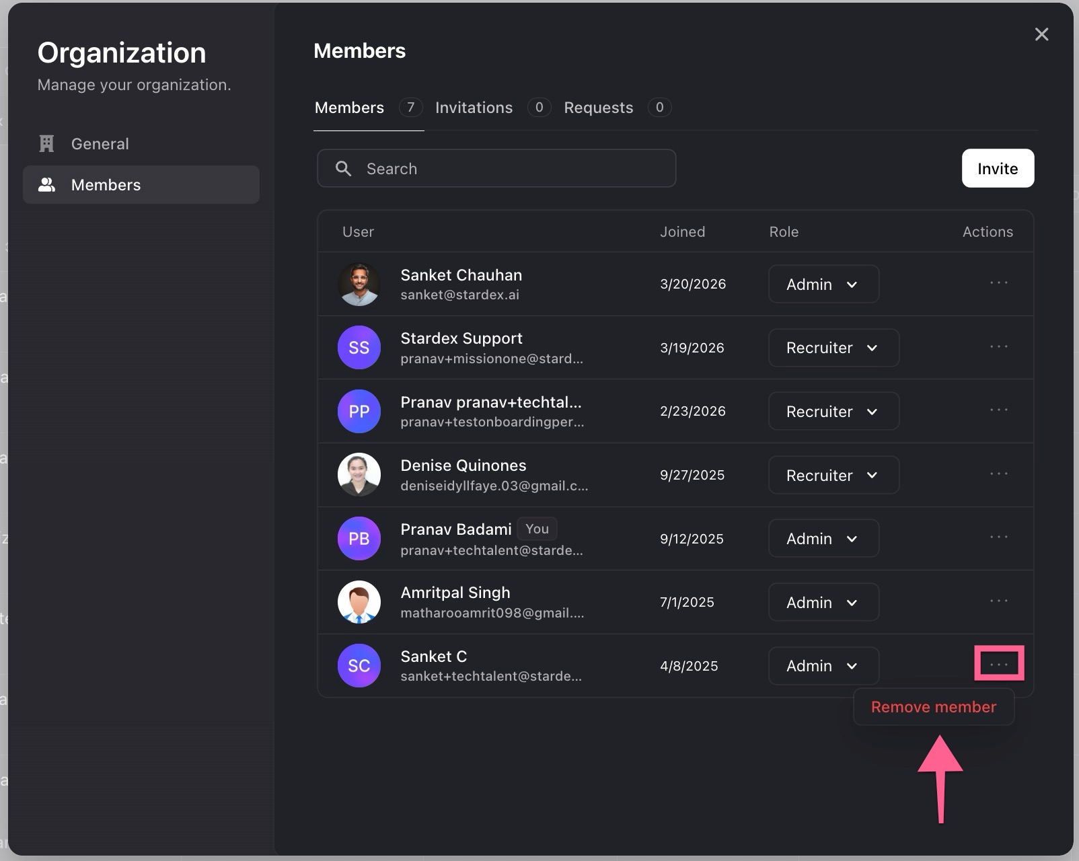This screenshot has width=1079, height=861.
Task: Open actions menu for Denise Quinones
Action: pyautogui.click(x=999, y=474)
